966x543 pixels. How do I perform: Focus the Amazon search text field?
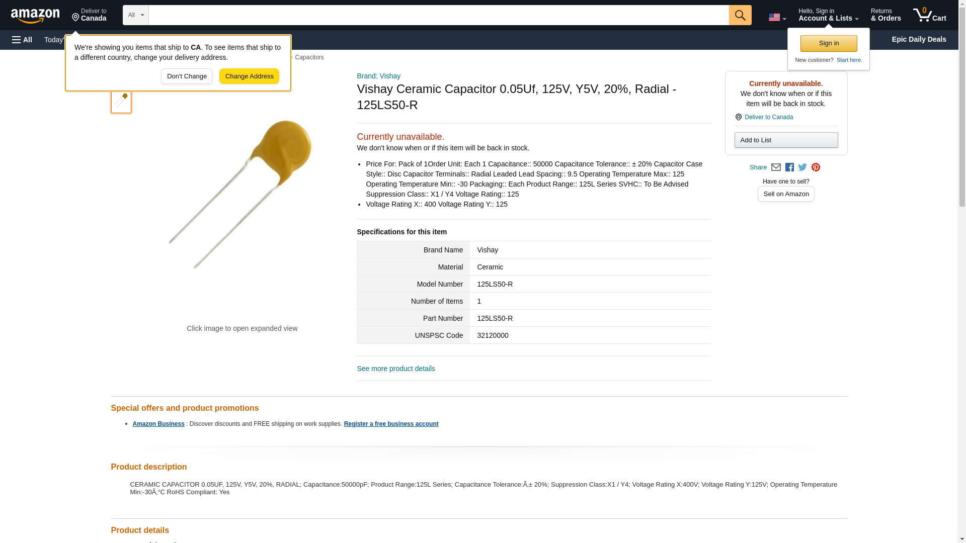pyautogui.click(x=438, y=15)
